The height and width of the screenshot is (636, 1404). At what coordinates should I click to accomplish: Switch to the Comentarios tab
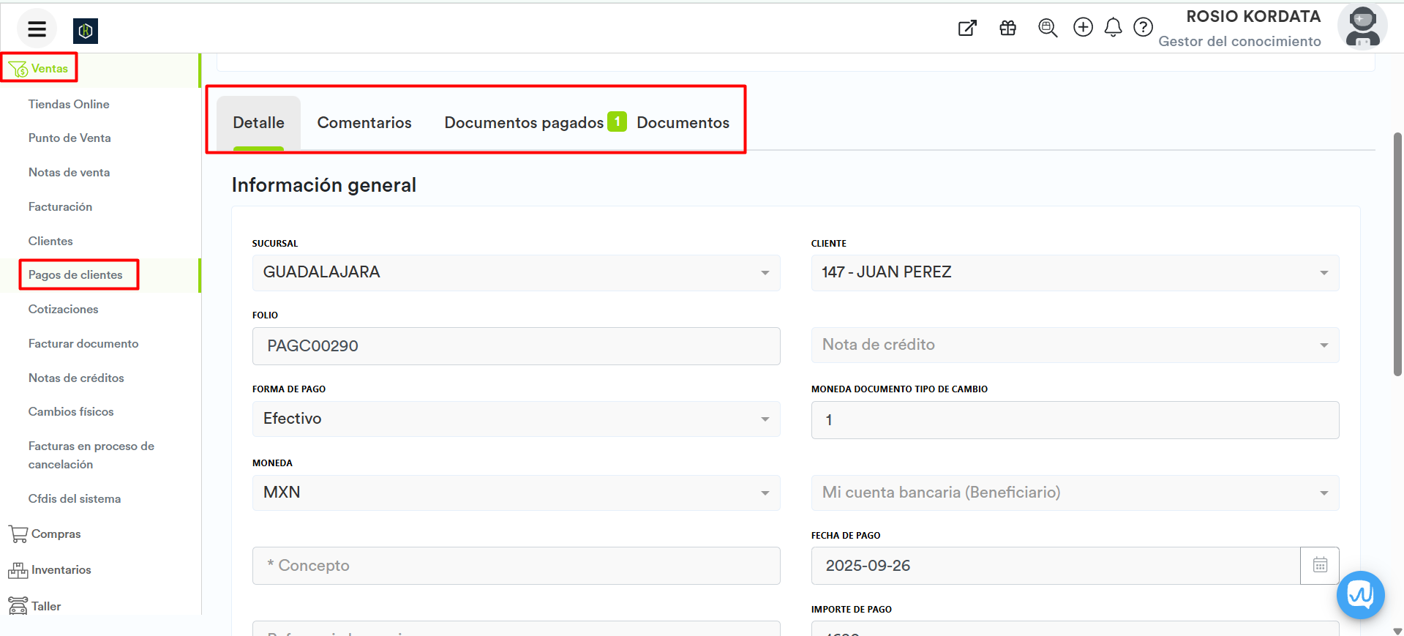point(364,123)
